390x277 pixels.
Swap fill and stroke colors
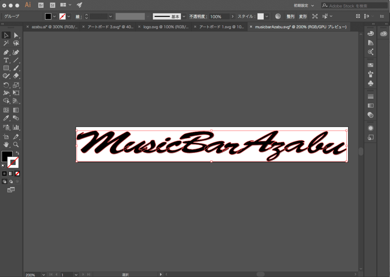click(18, 153)
